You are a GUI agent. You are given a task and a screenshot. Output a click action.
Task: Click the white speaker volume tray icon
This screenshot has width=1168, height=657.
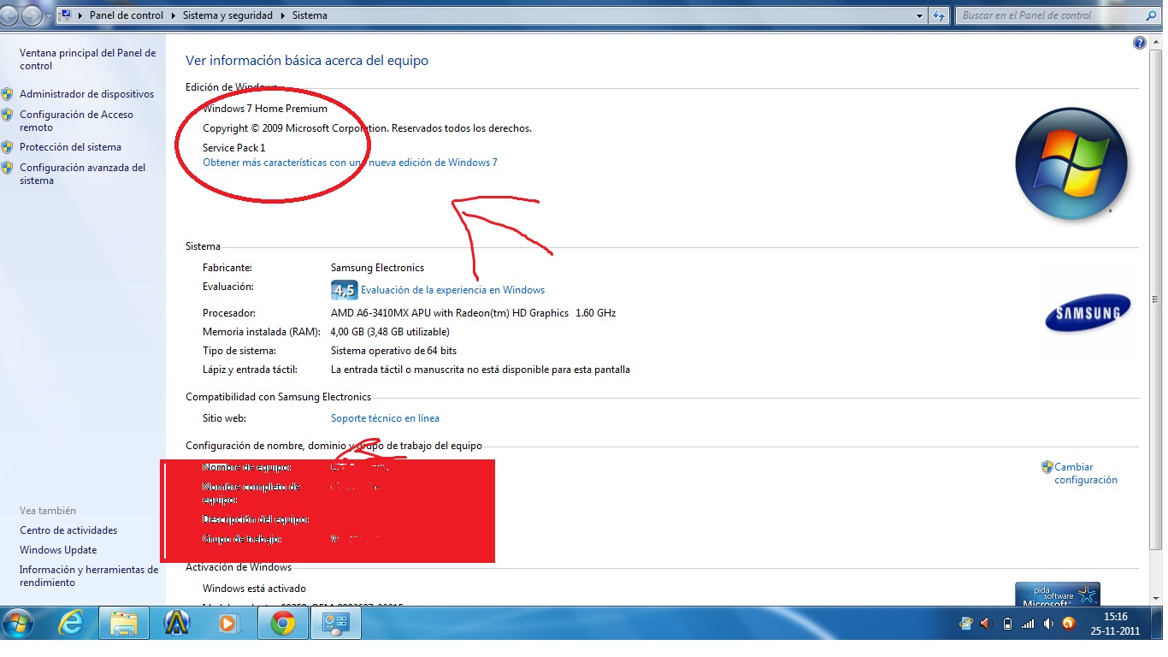tap(1048, 624)
